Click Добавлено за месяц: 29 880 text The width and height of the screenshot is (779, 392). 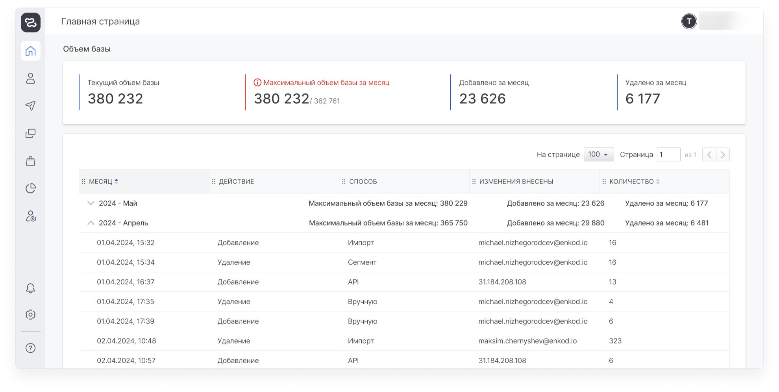[x=556, y=223]
